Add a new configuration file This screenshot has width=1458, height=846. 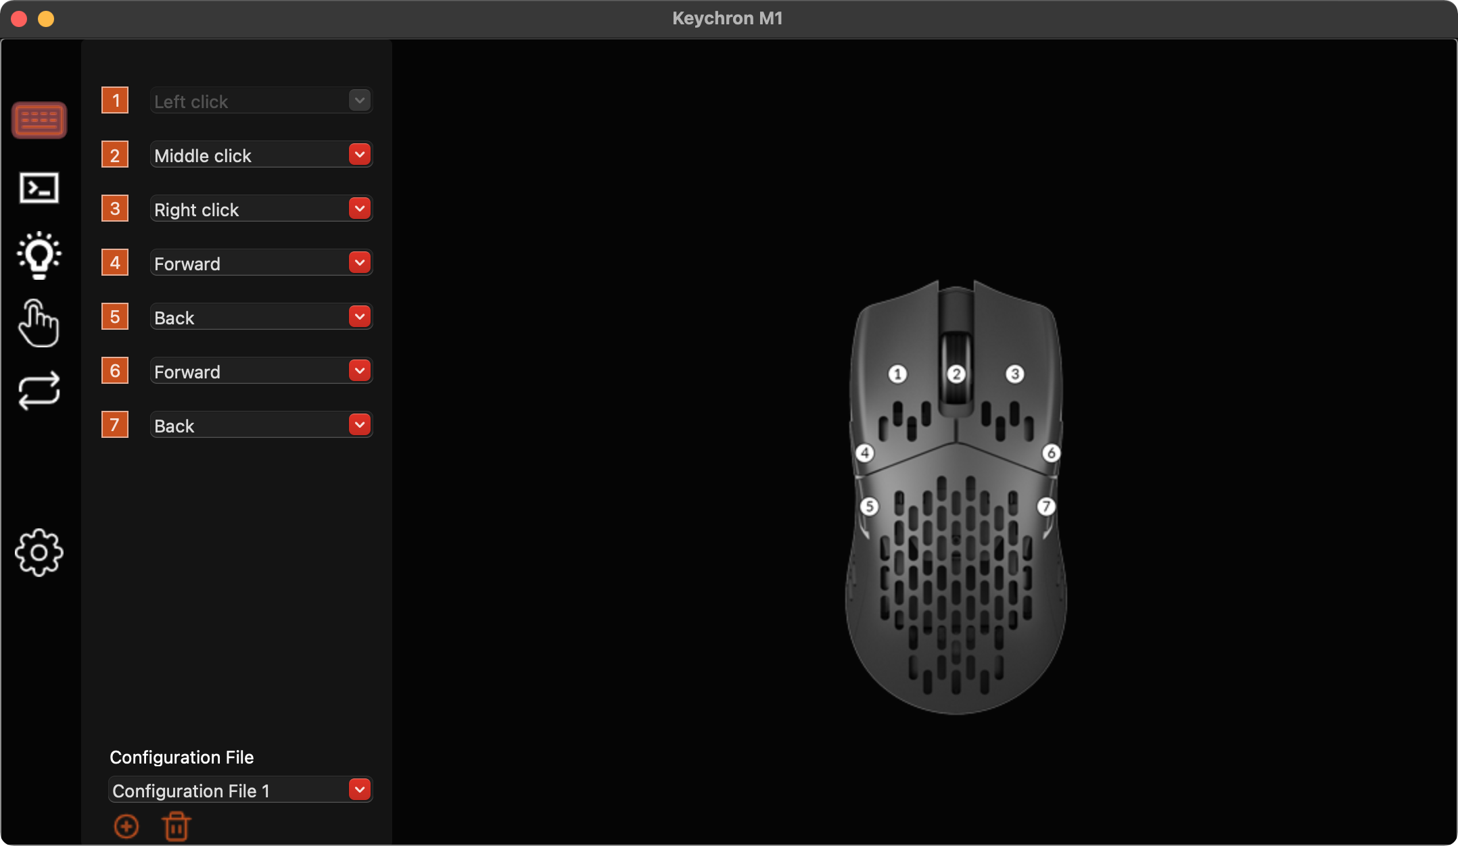(126, 826)
